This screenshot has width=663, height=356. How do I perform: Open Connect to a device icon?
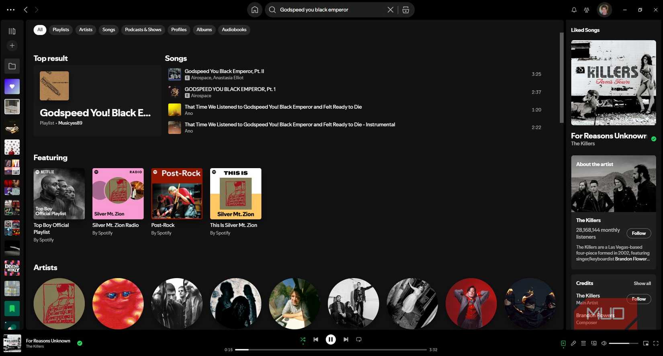[594, 343]
